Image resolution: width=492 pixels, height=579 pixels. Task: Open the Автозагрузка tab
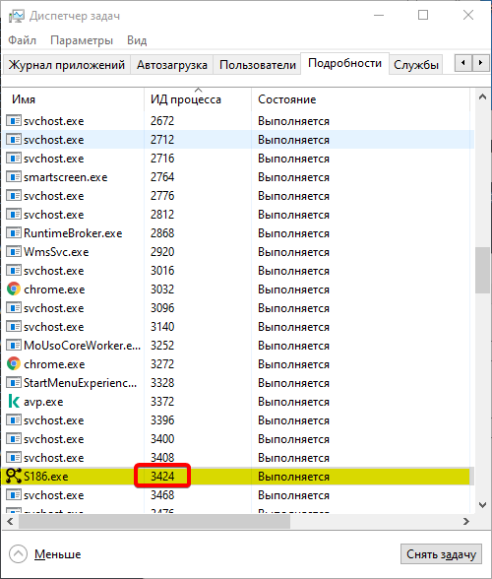click(x=172, y=65)
